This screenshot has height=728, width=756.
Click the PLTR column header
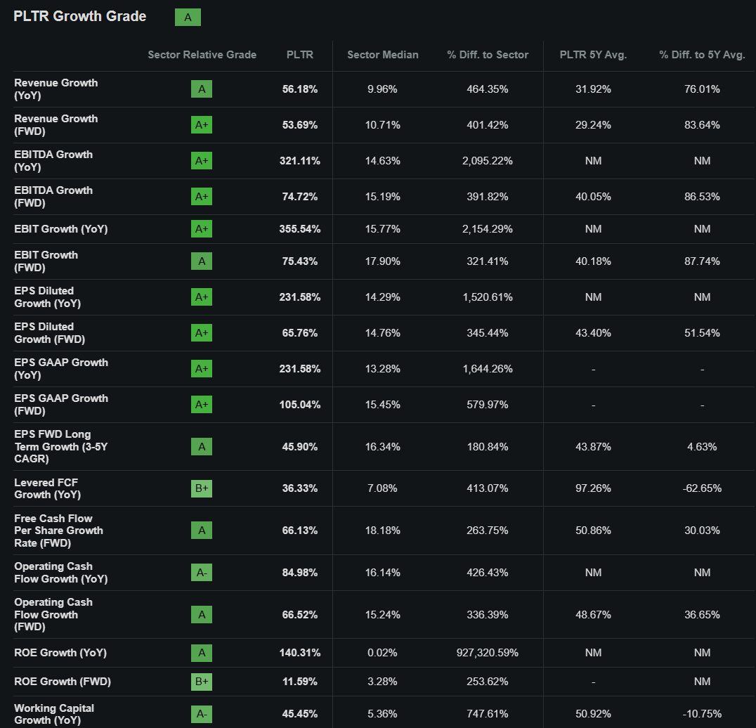coord(299,54)
